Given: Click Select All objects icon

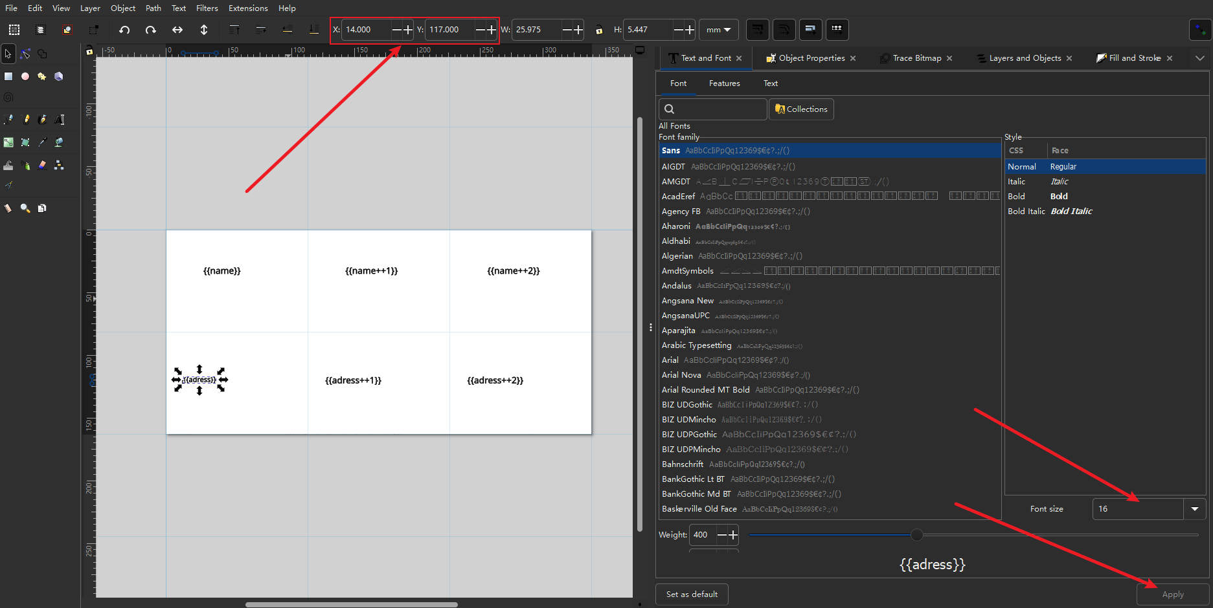Looking at the screenshot, I should coord(14,30).
